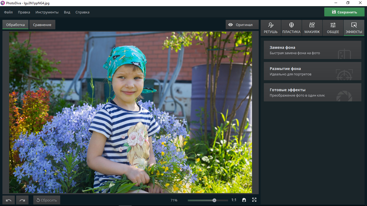The height and width of the screenshot is (206, 367).
Task: Expand the photo to fullscreen view
Action: tap(254, 200)
